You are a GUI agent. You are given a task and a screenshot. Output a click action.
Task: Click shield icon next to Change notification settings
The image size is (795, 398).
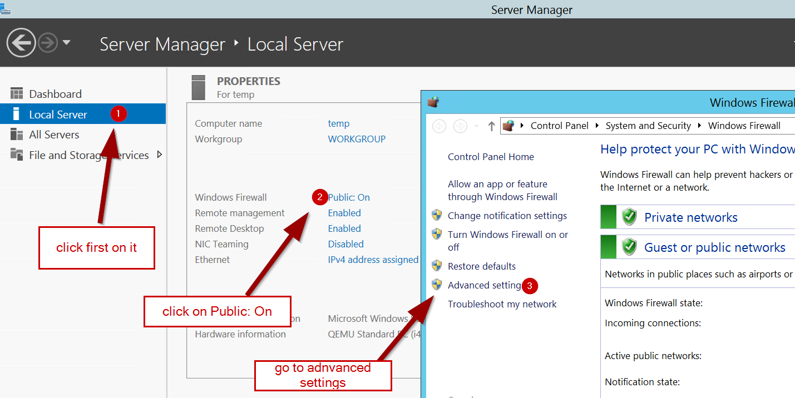[437, 216]
